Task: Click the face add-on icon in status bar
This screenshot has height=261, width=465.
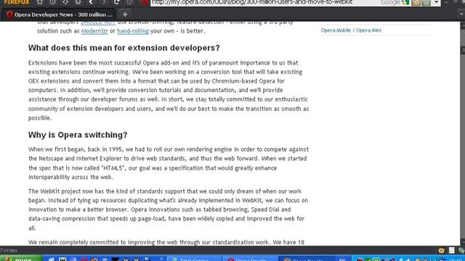Action: 441,250
